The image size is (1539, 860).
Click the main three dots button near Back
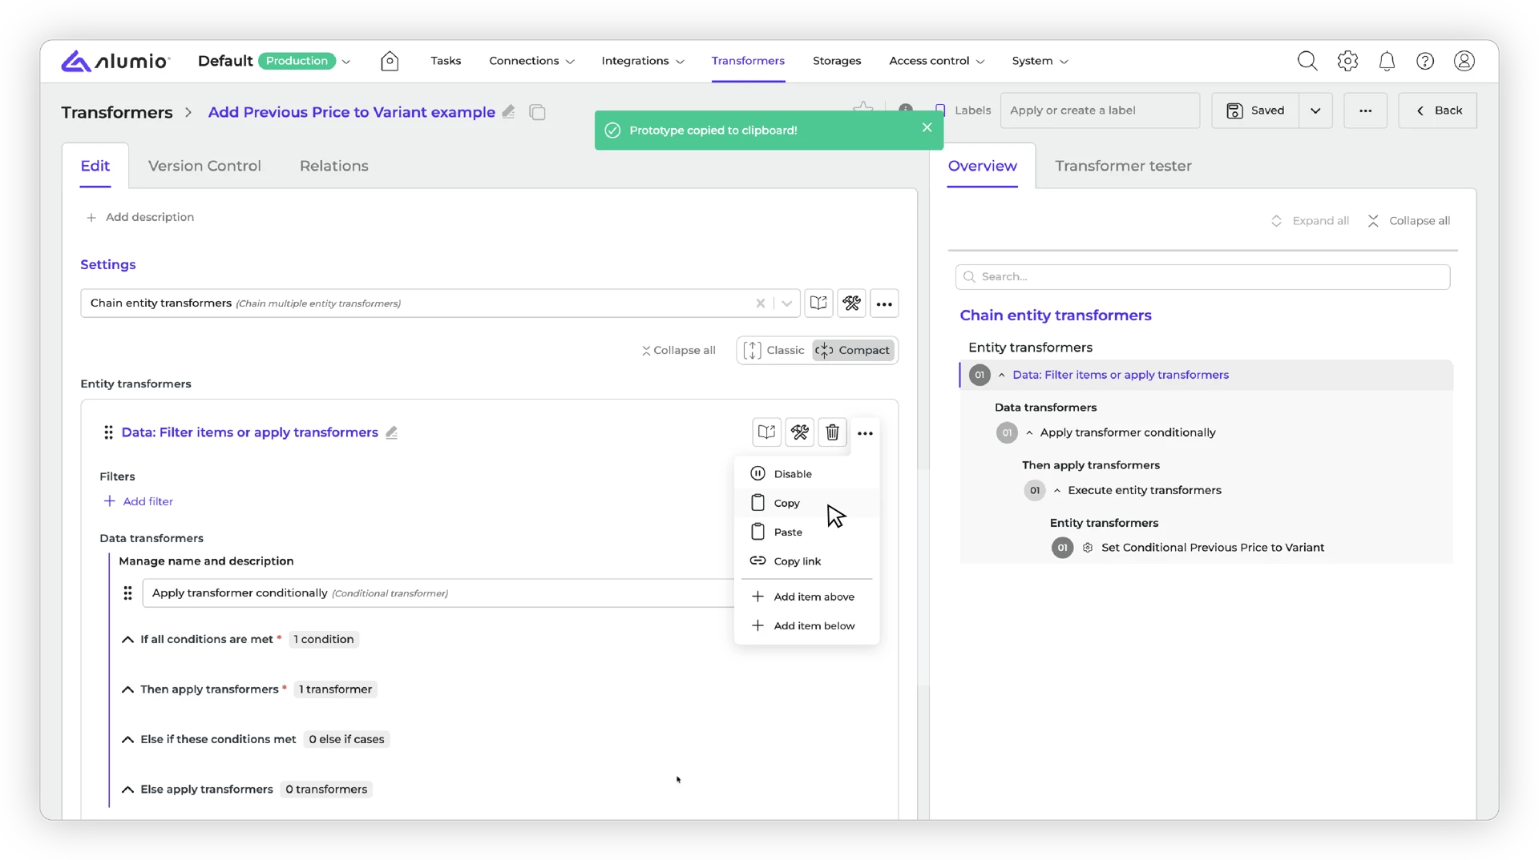click(1365, 111)
